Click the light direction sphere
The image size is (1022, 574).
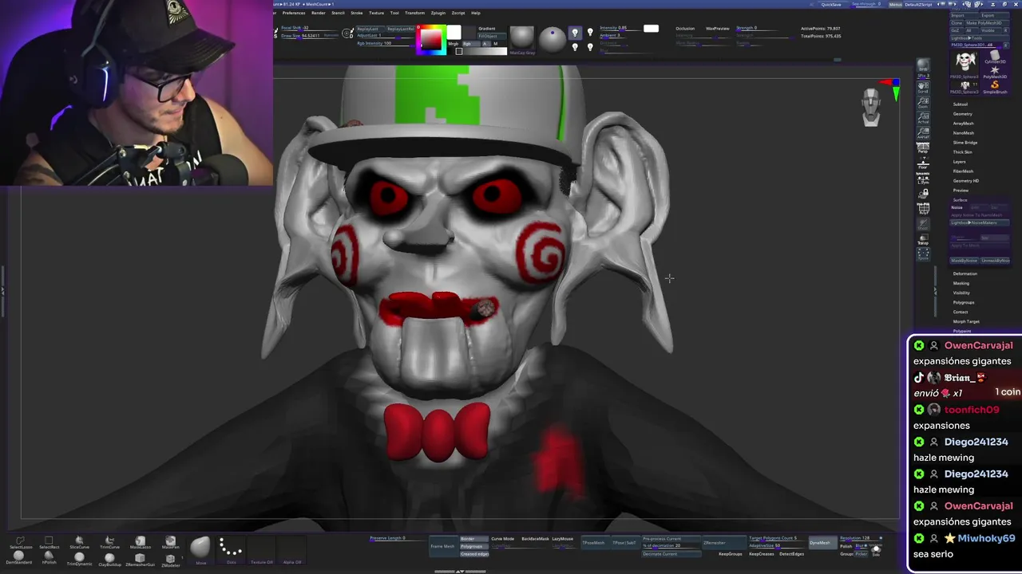pyautogui.click(x=552, y=39)
